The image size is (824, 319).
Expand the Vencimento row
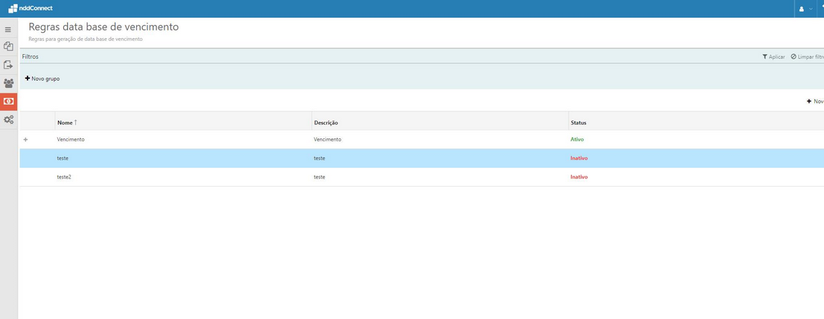point(26,140)
